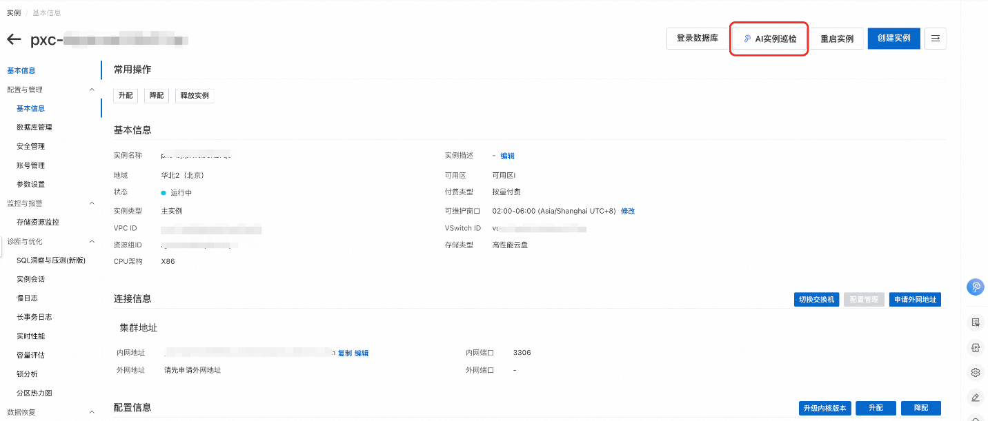This screenshot has height=421, width=988.
Task: Click the 请先申请外网地址 text
Action: tap(192, 370)
